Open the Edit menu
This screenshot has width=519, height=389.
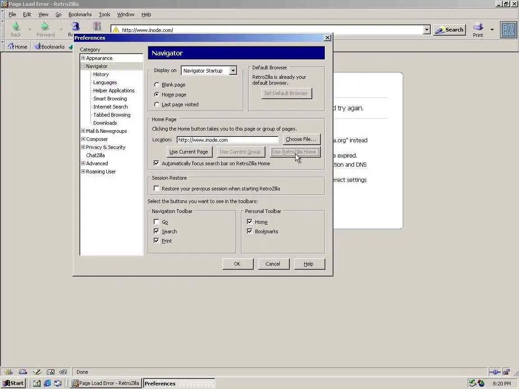[27, 14]
